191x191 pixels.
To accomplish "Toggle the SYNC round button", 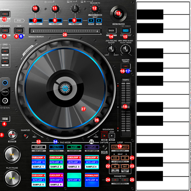I will [x=12, y=135].
